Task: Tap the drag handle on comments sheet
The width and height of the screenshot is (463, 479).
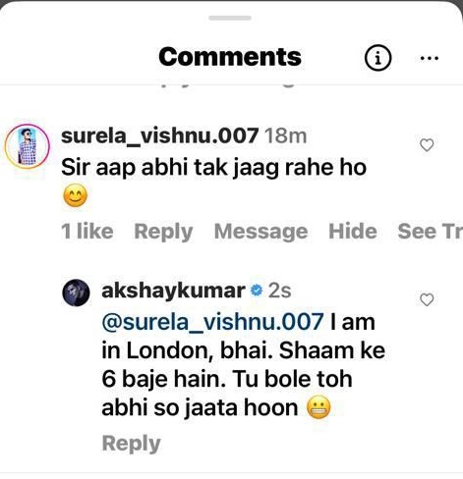Action: tap(230, 18)
